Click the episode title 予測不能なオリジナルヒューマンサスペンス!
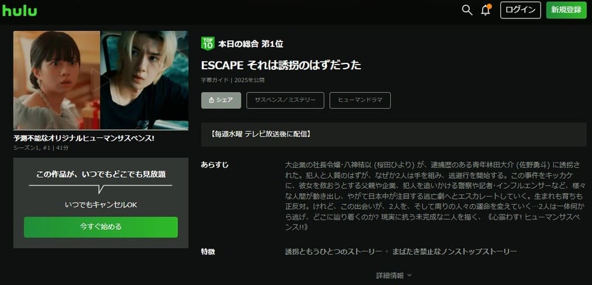This screenshot has height=285, width=592. [x=84, y=138]
